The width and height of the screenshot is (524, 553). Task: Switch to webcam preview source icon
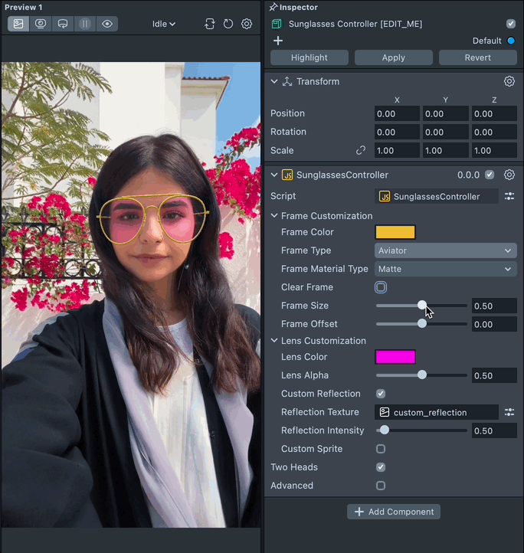pos(41,24)
